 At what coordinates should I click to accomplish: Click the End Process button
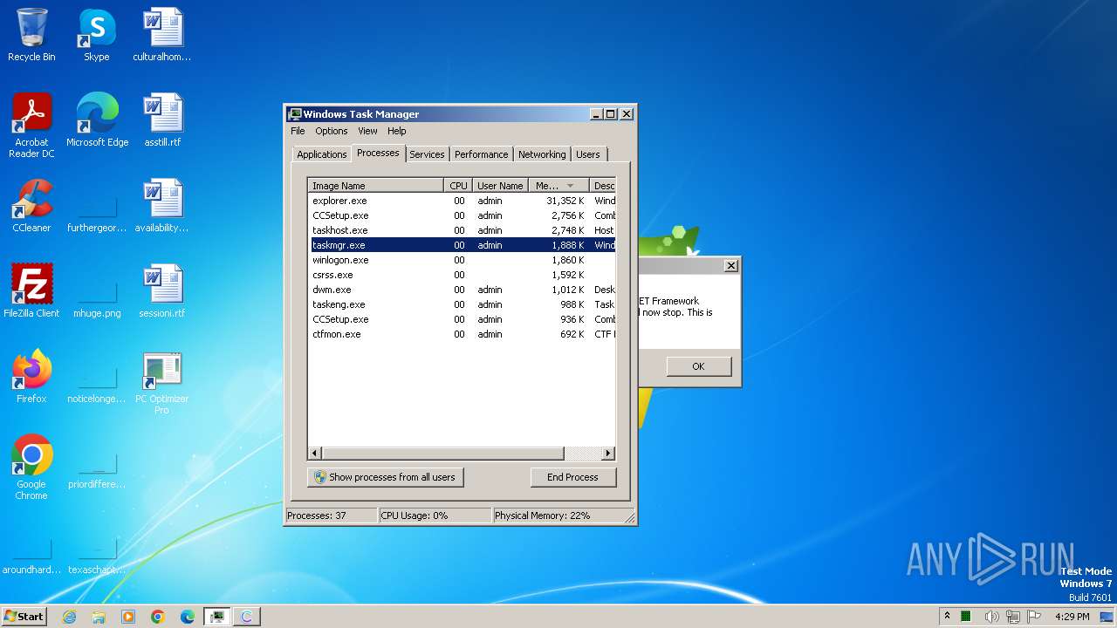pos(572,477)
